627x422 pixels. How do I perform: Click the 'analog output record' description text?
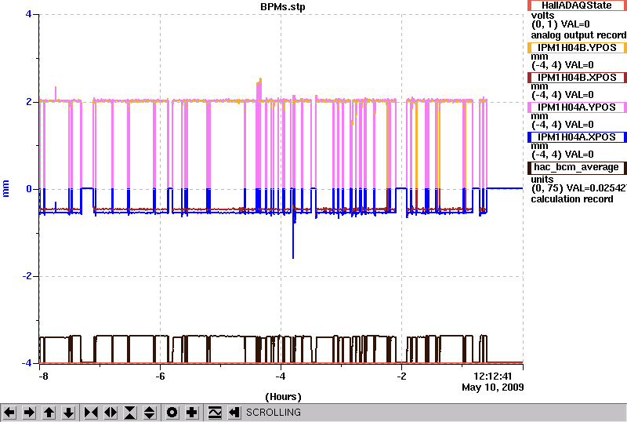pos(578,35)
